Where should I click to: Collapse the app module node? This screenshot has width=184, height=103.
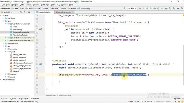click(x=1, y=15)
